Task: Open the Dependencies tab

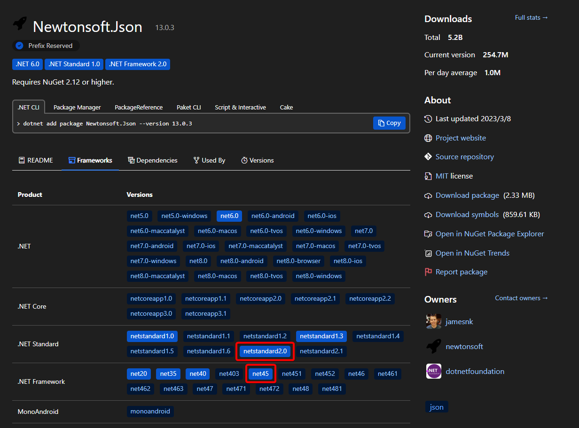Action: pos(152,160)
